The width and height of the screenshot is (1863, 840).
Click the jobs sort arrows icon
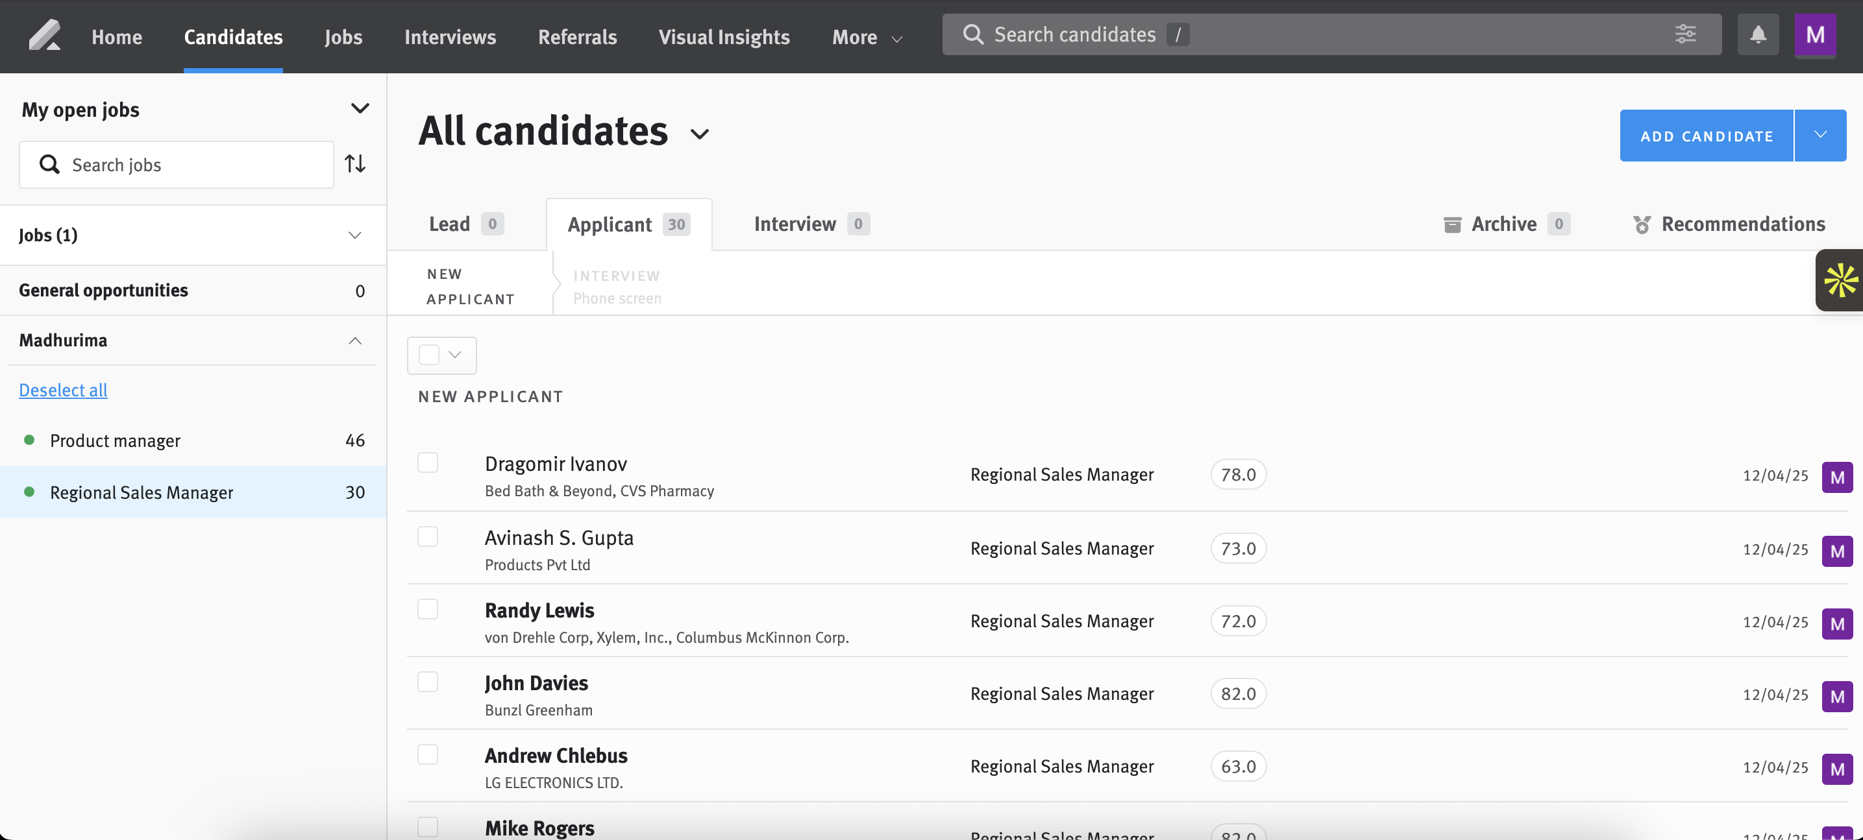355,164
